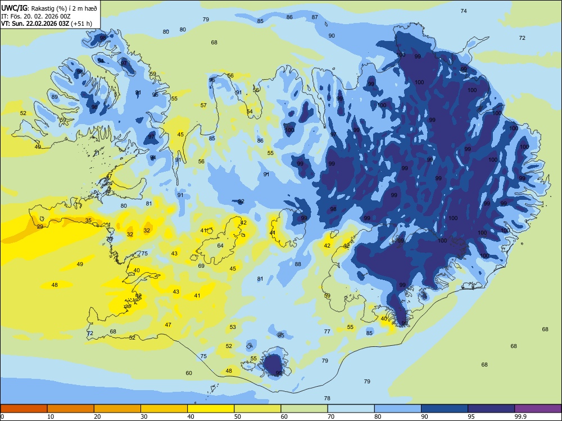Click the humidity value '29' on the map
Image resolution: width=562 pixels, height=421 pixels.
[x=40, y=227]
